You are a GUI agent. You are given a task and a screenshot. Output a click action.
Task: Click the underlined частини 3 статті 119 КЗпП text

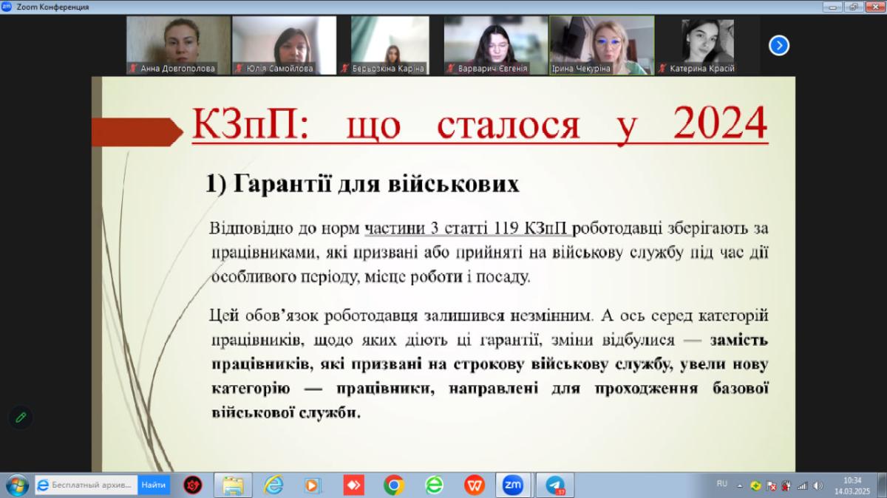click(467, 228)
